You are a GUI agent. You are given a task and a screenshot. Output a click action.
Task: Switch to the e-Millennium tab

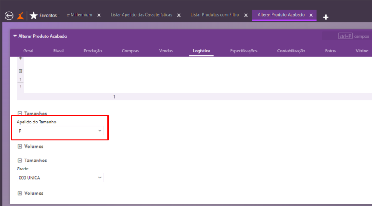(79, 15)
